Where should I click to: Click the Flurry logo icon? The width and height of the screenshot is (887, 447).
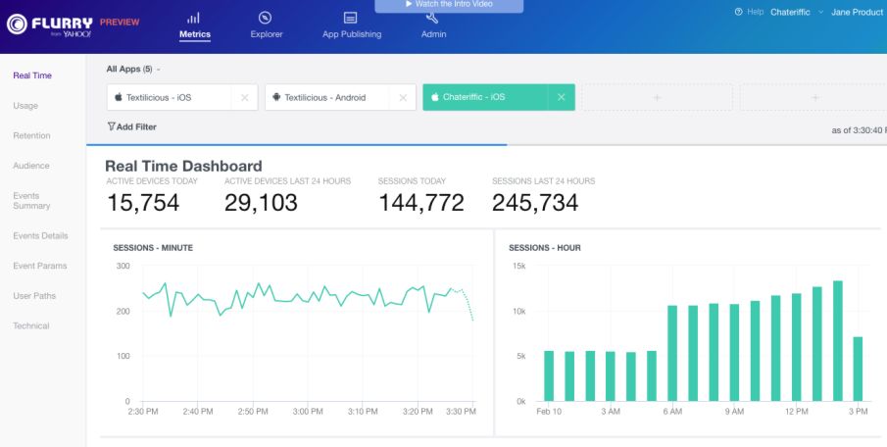coord(19,25)
